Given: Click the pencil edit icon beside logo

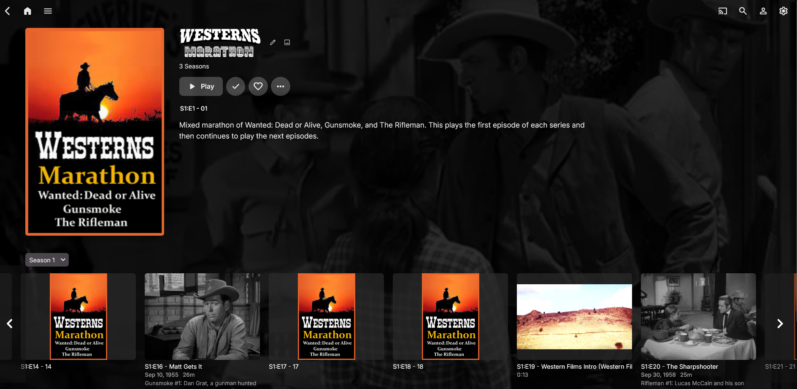Looking at the screenshot, I should 273,42.
